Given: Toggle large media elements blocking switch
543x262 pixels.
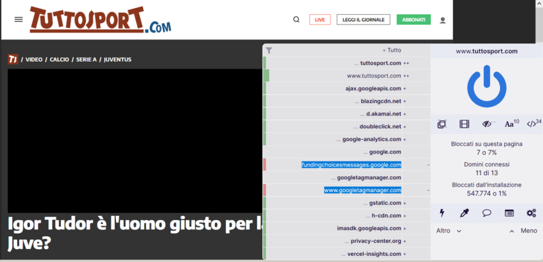Looking at the screenshot, I should (x=464, y=124).
